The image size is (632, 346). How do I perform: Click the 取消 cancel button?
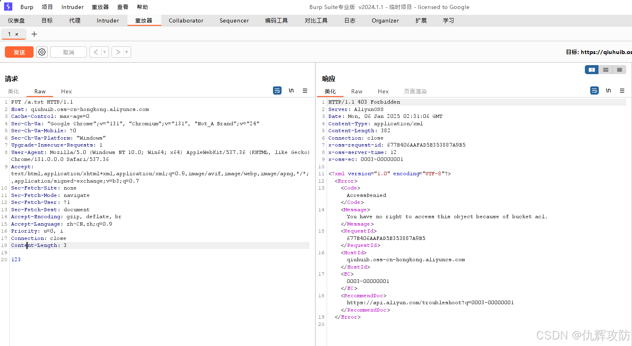pos(68,52)
